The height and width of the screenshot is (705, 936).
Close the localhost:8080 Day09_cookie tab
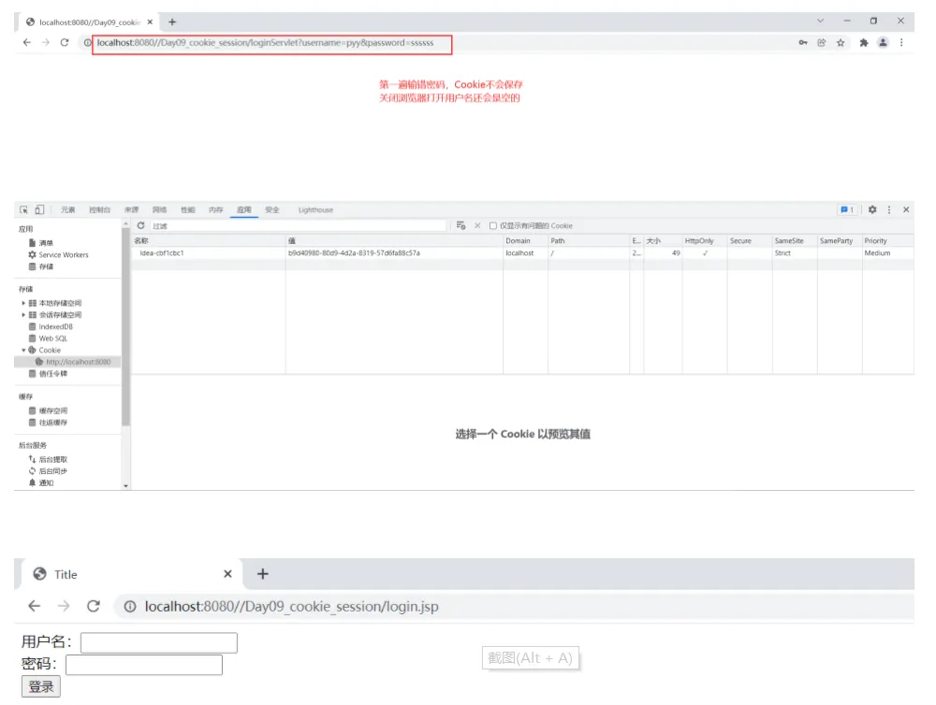point(150,22)
